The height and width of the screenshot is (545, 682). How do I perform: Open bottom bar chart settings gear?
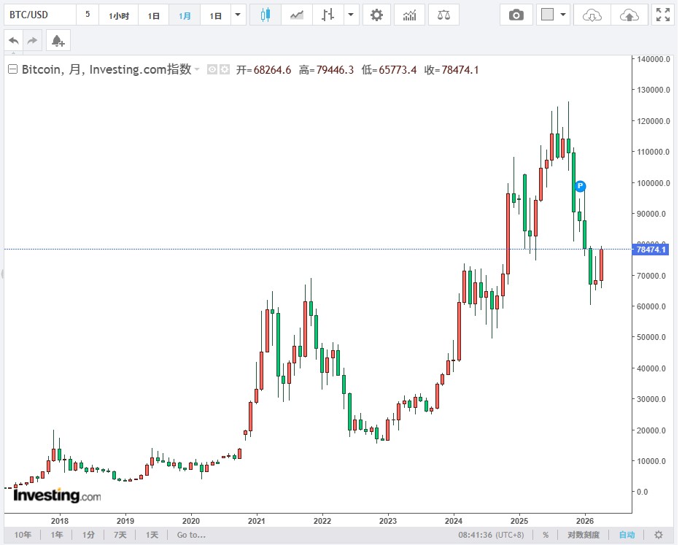(x=659, y=535)
